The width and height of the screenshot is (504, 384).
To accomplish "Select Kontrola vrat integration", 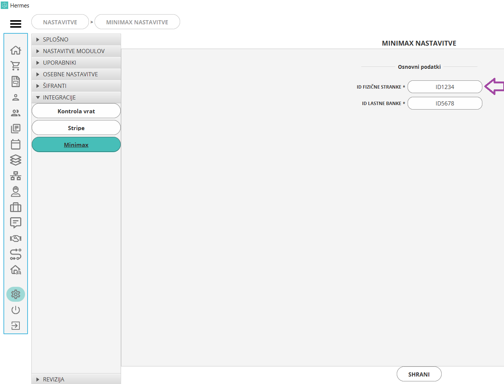I will click(x=76, y=111).
